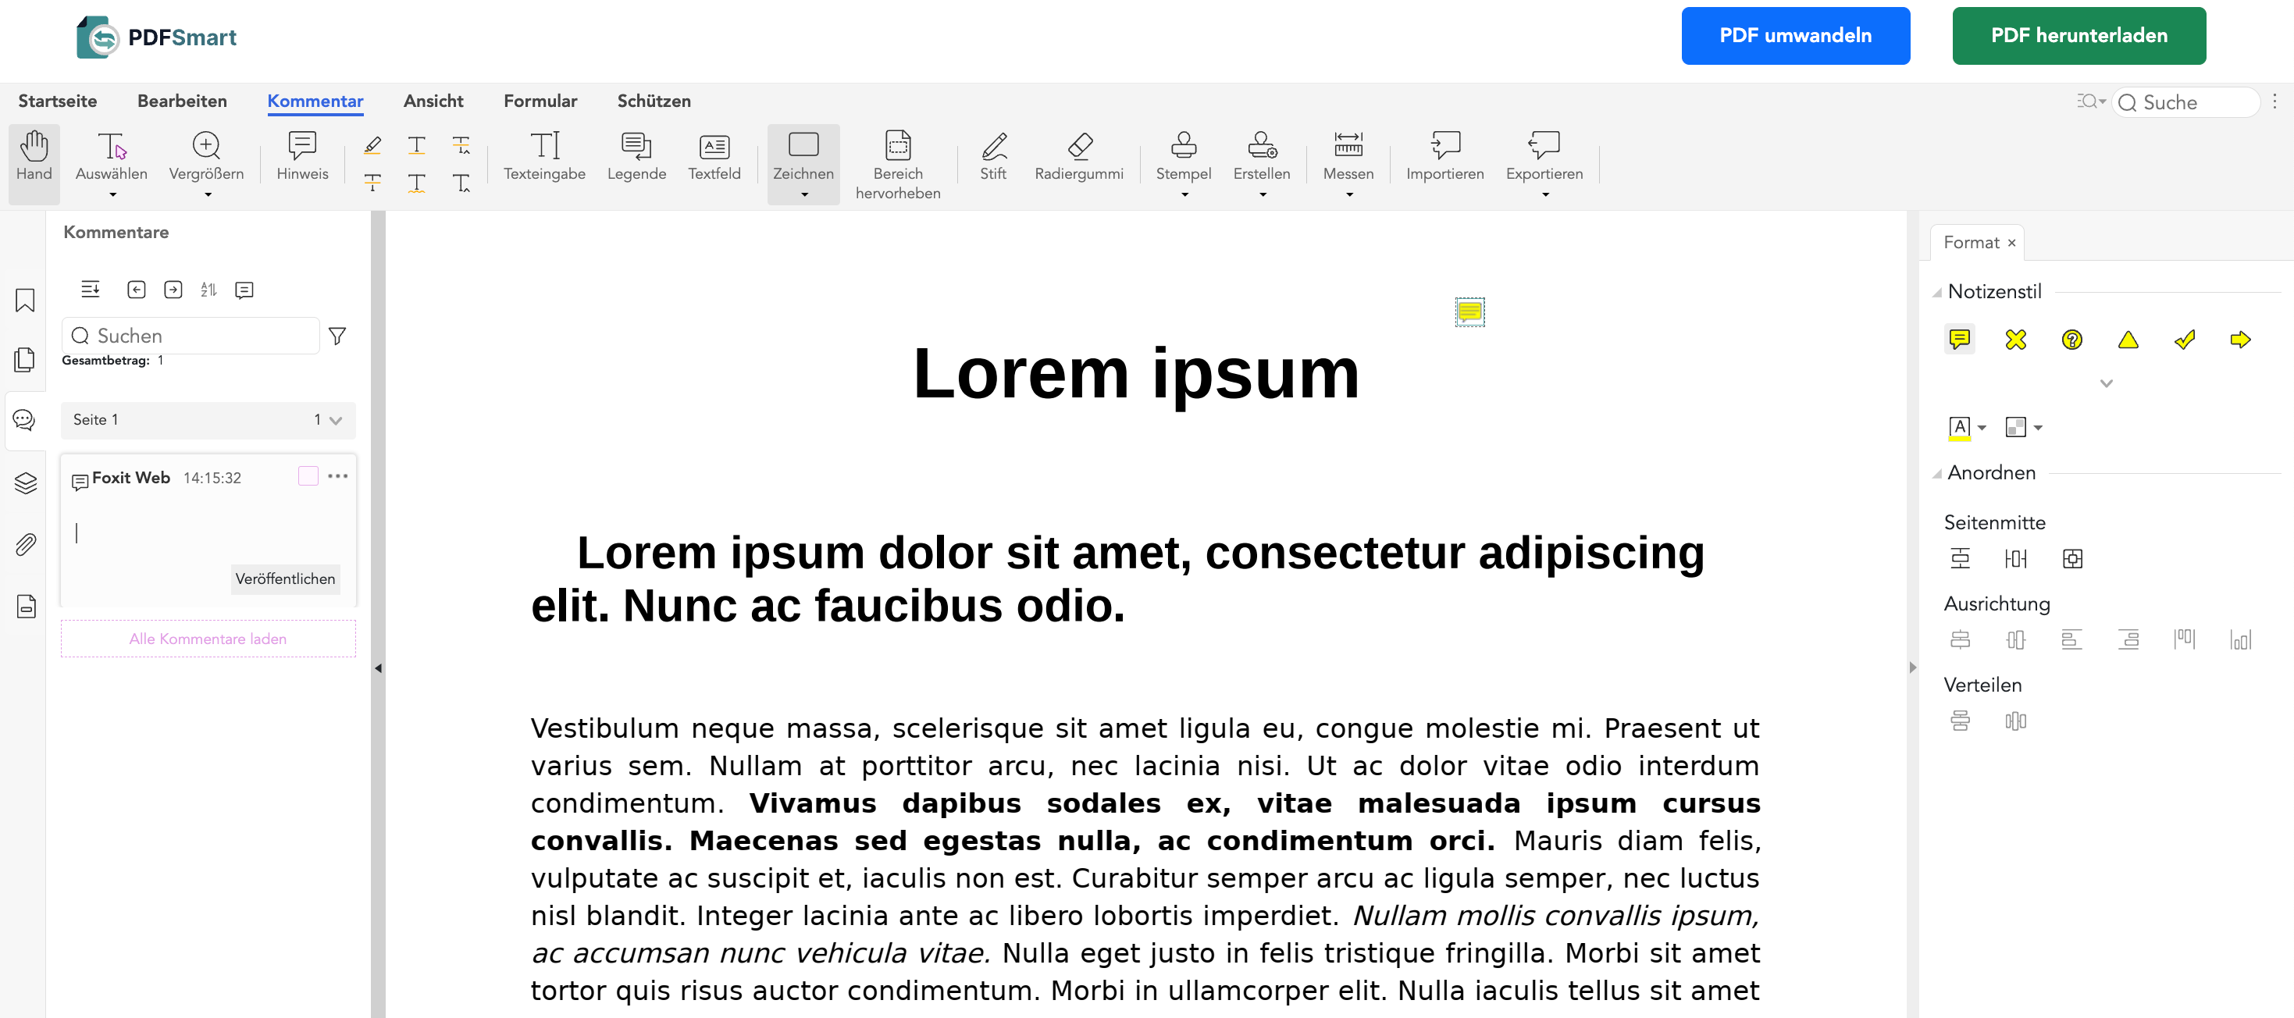
Task: Open the Messen dropdown
Action: pos(1348,194)
